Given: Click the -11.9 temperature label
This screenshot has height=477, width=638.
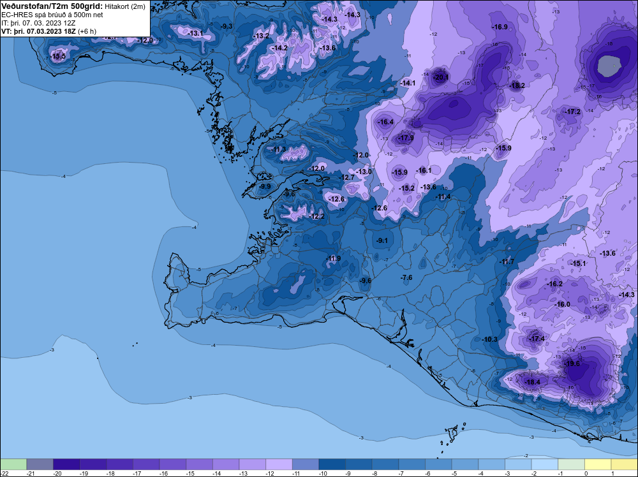Looking at the screenshot, I should pyautogui.click(x=333, y=259).
